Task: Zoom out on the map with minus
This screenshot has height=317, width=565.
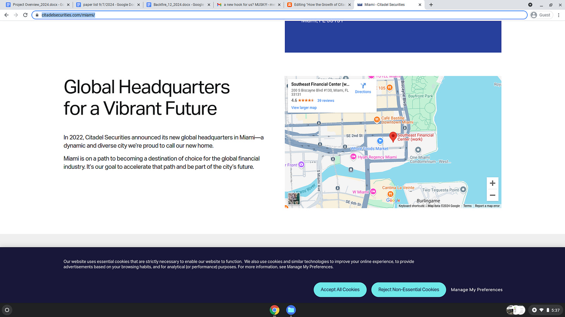Action: pyautogui.click(x=492, y=195)
